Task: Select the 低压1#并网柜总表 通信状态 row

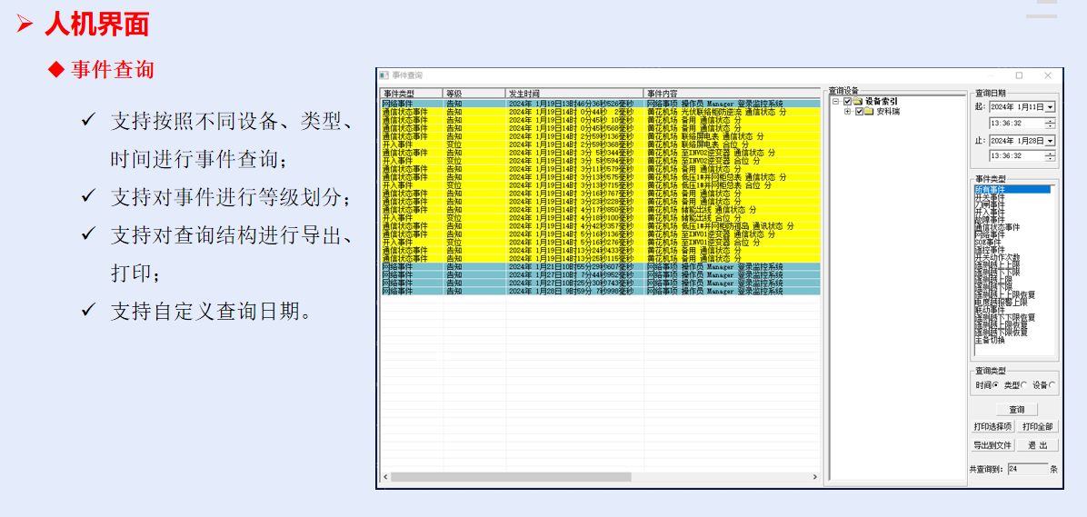Action: coord(601,177)
